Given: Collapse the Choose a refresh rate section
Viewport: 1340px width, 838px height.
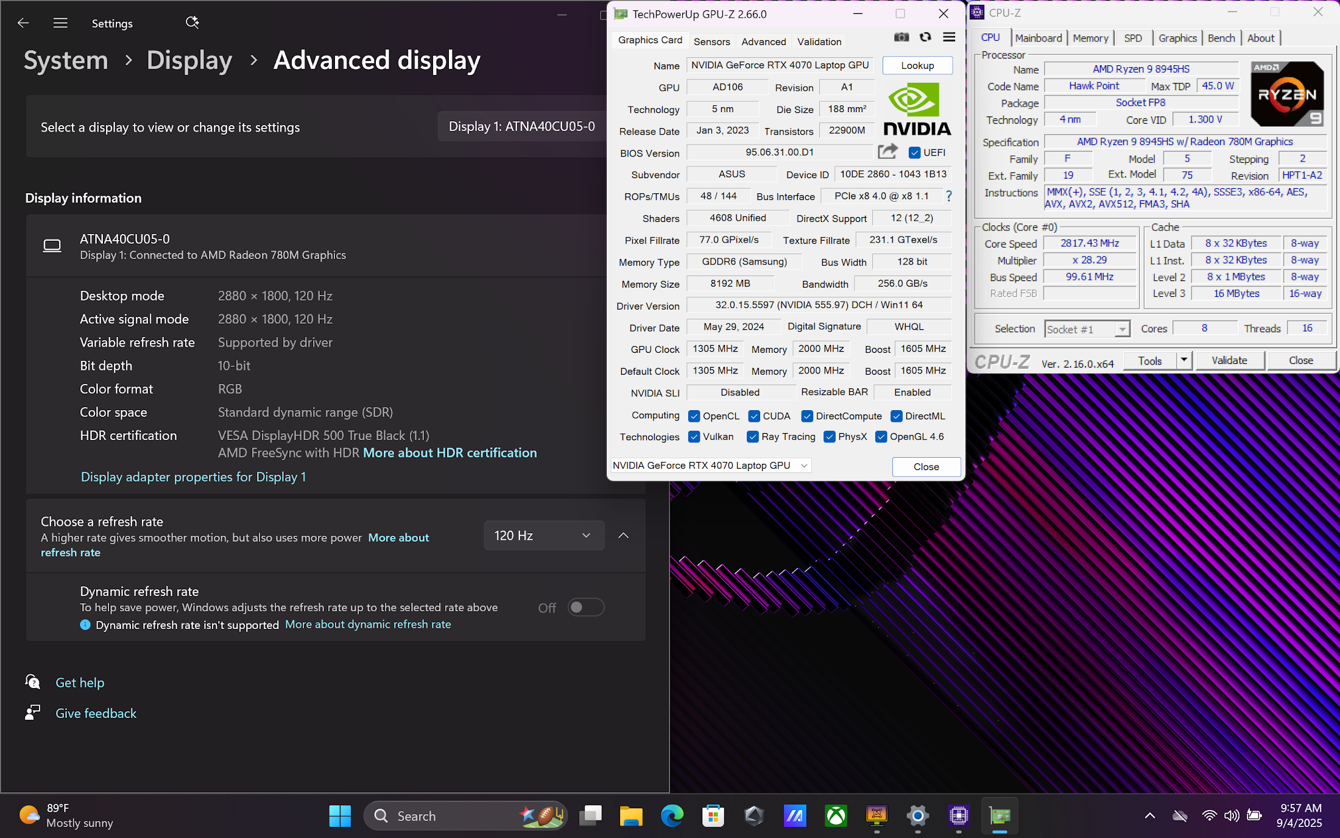Looking at the screenshot, I should point(623,535).
